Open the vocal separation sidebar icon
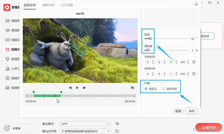The height and width of the screenshot is (134, 224). click(x=8, y=69)
